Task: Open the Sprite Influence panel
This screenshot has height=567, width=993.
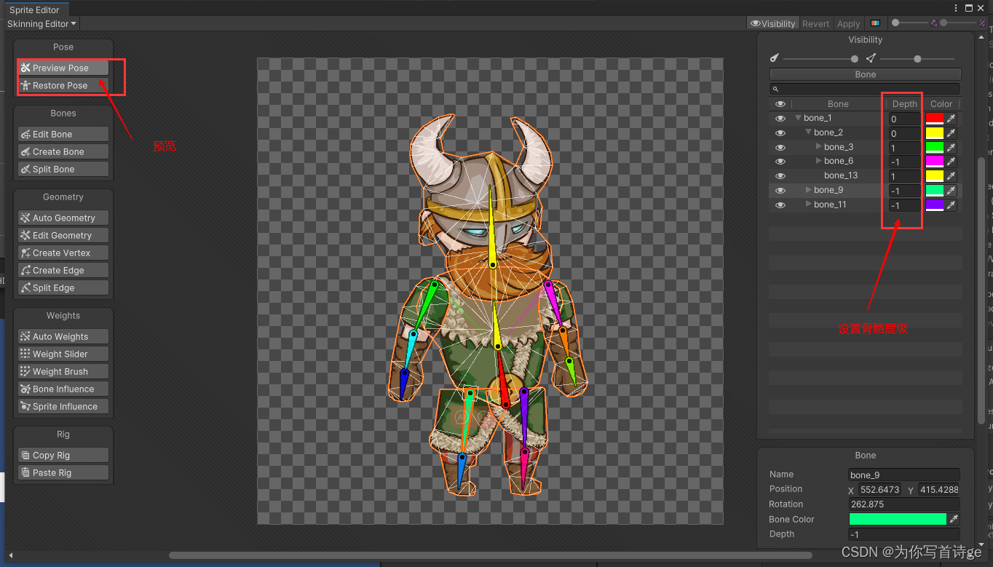Action: (x=63, y=406)
